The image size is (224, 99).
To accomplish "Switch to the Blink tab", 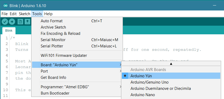I will point(9,31).
